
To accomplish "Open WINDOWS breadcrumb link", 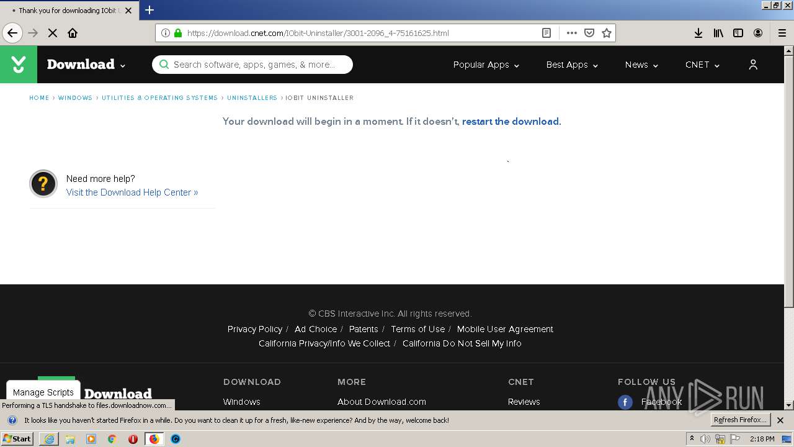I will click(75, 98).
